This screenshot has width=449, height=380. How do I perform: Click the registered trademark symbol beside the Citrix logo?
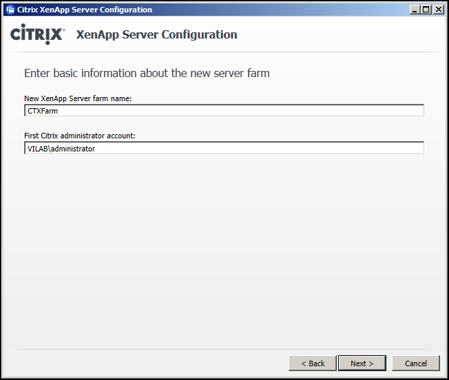pos(64,29)
